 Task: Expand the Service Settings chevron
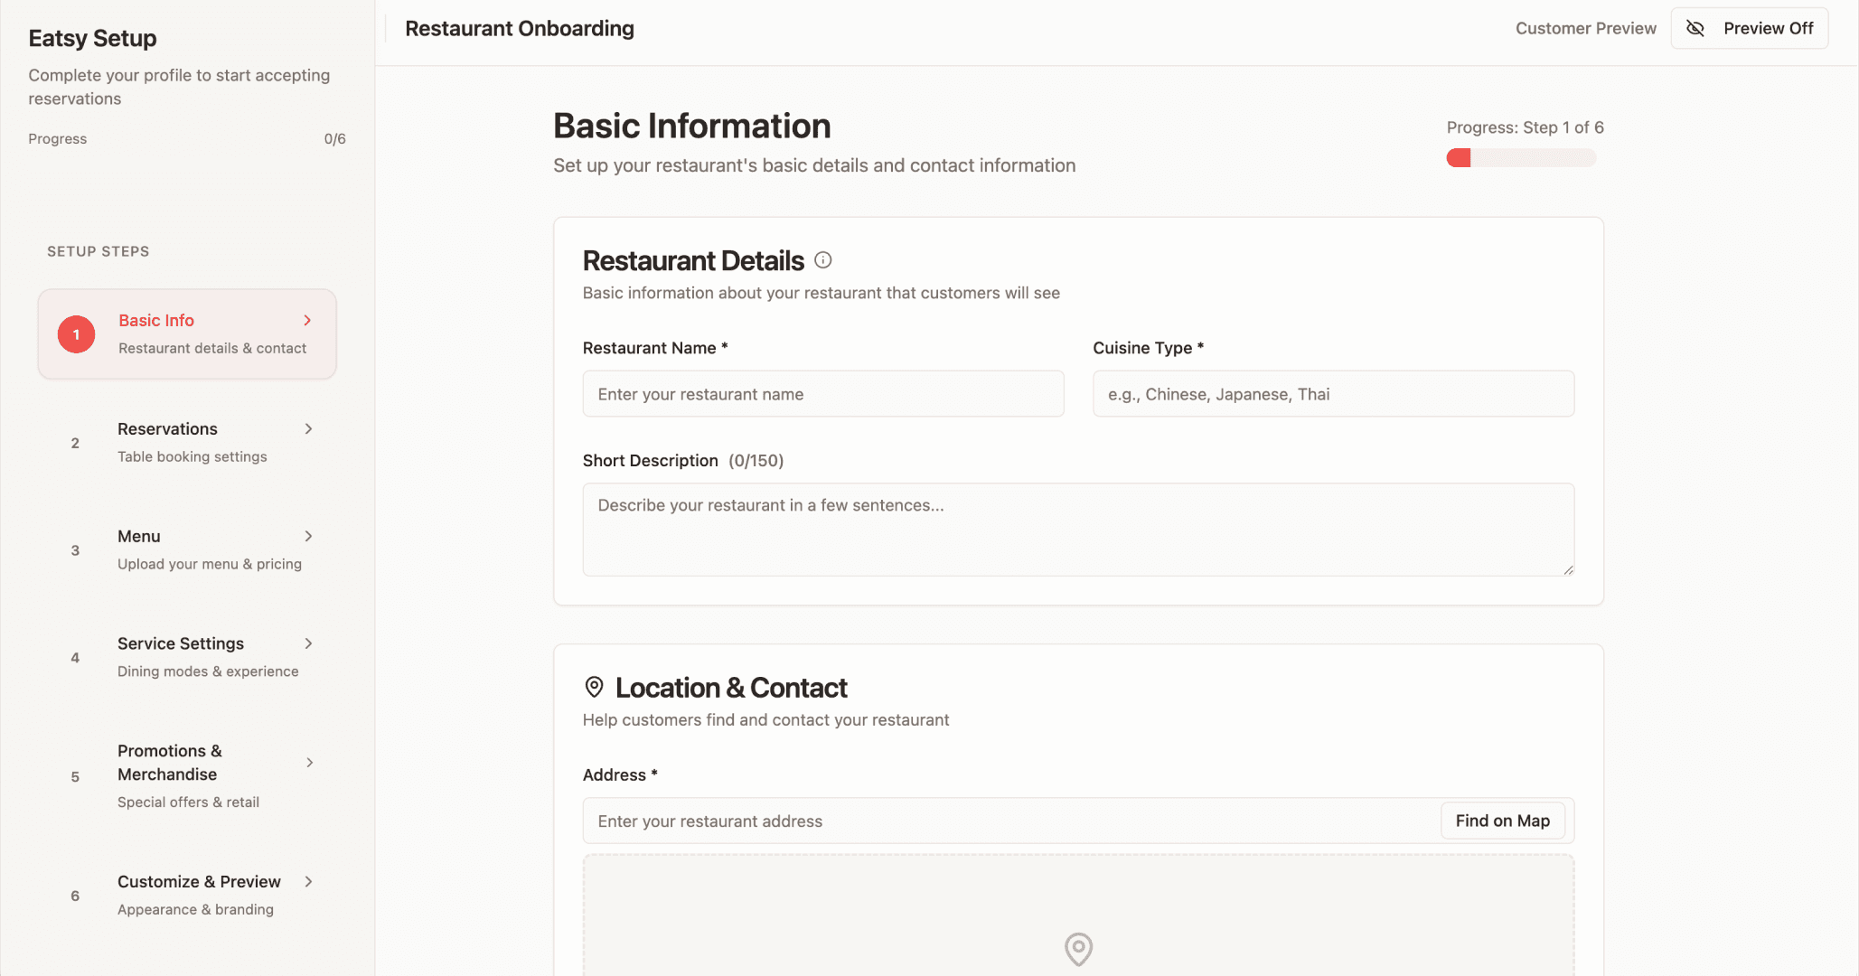tap(308, 643)
